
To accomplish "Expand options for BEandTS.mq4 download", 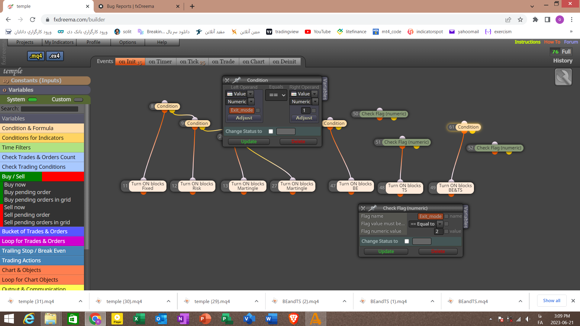I will coord(520,301).
